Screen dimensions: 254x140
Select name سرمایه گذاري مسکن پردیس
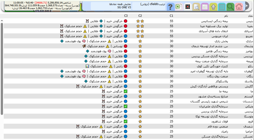click(210, 56)
